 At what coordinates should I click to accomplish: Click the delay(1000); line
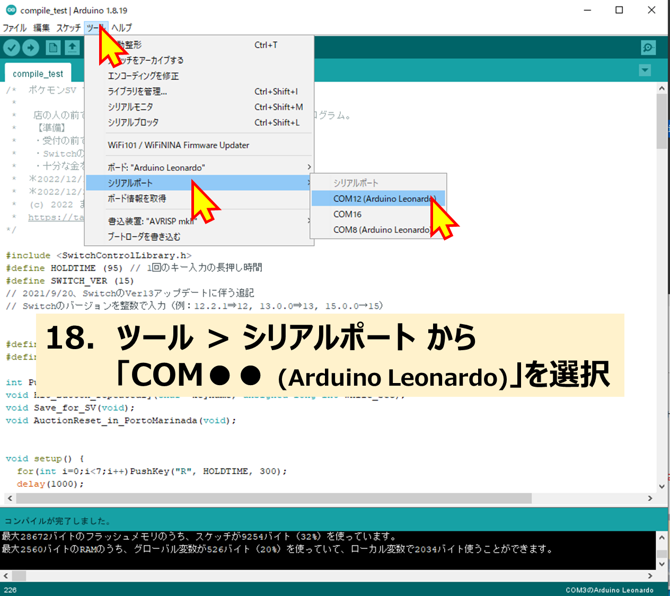pyautogui.click(x=50, y=484)
